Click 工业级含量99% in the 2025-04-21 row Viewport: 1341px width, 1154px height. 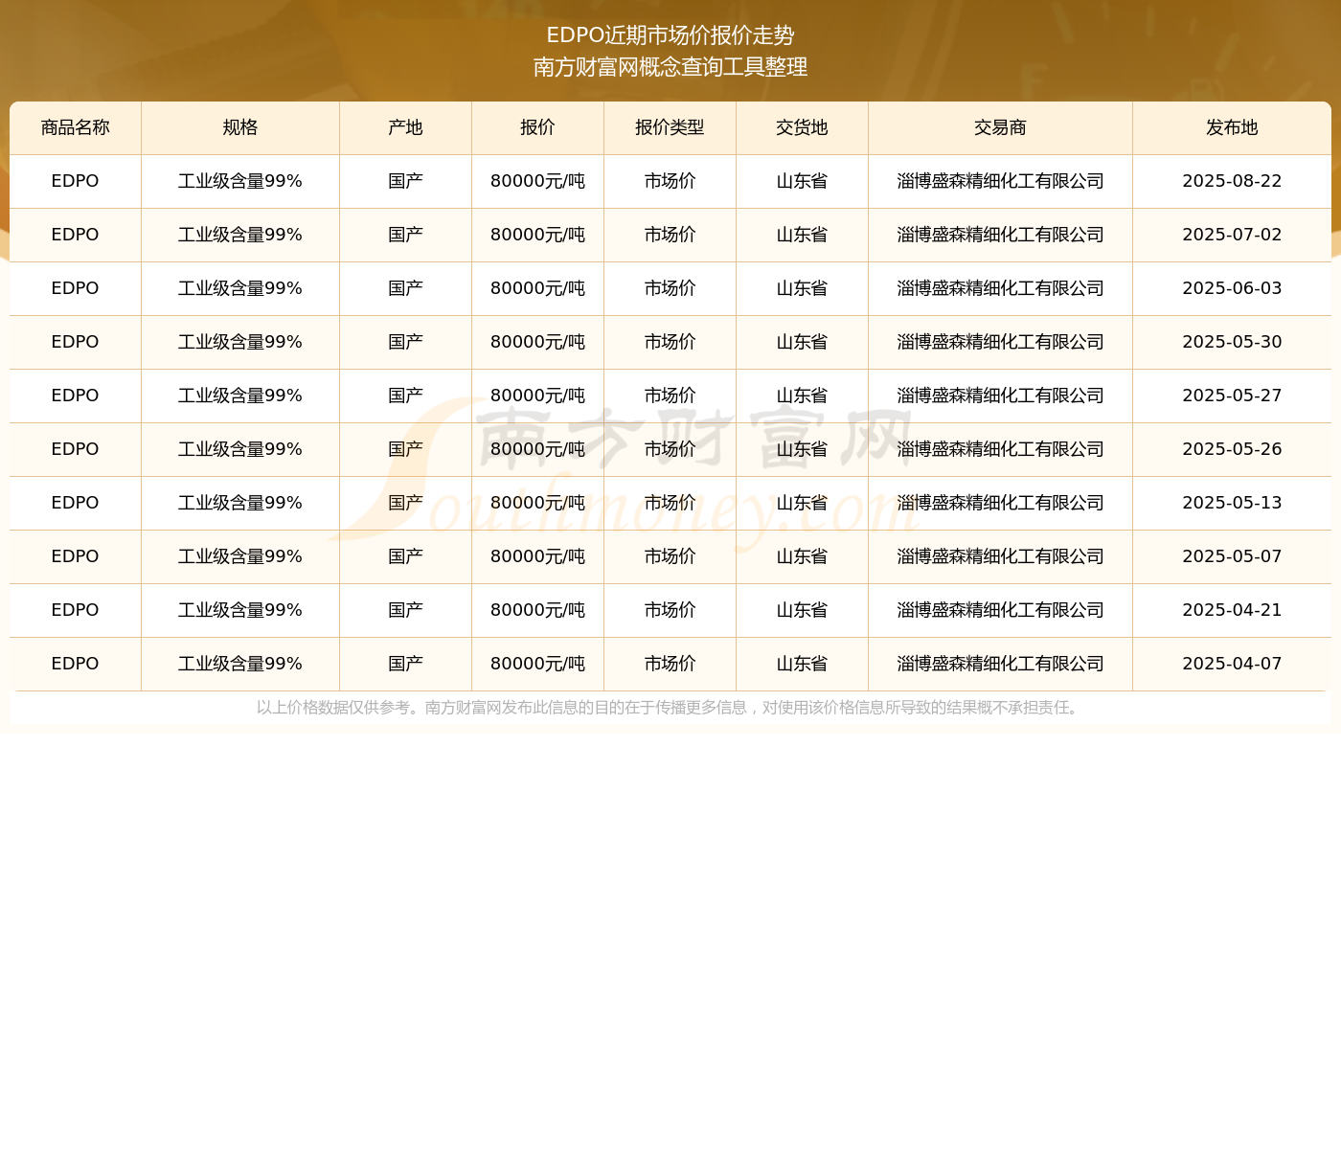(x=240, y=610)
